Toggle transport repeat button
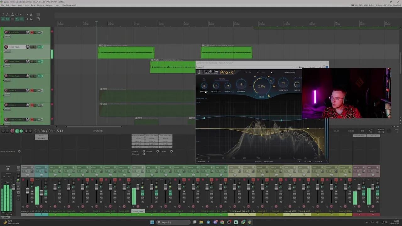 (21, 131)
